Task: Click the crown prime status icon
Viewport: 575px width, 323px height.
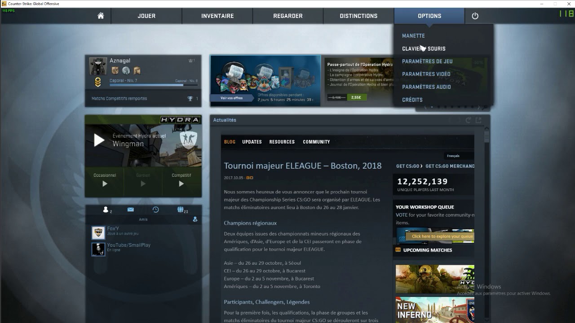Action: (190, 61)
